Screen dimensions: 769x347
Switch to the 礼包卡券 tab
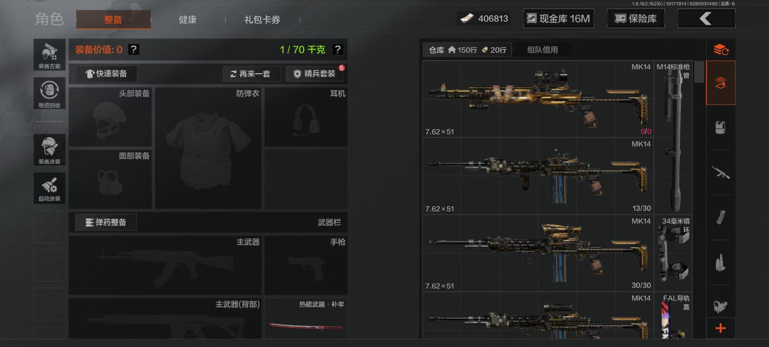point(262,20)
